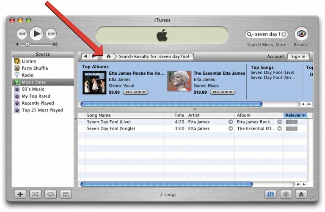Turn on the visualizer
Image resolution: width=325 pixels, height=212 pixels.
tap(286, 194)
